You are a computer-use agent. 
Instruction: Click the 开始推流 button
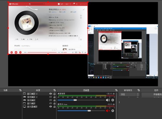tap(152, 94)
